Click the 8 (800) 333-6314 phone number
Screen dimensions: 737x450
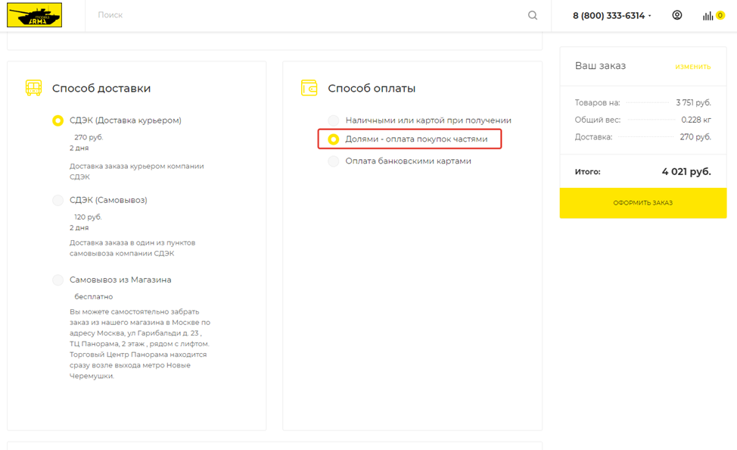(x=608, y=15)
